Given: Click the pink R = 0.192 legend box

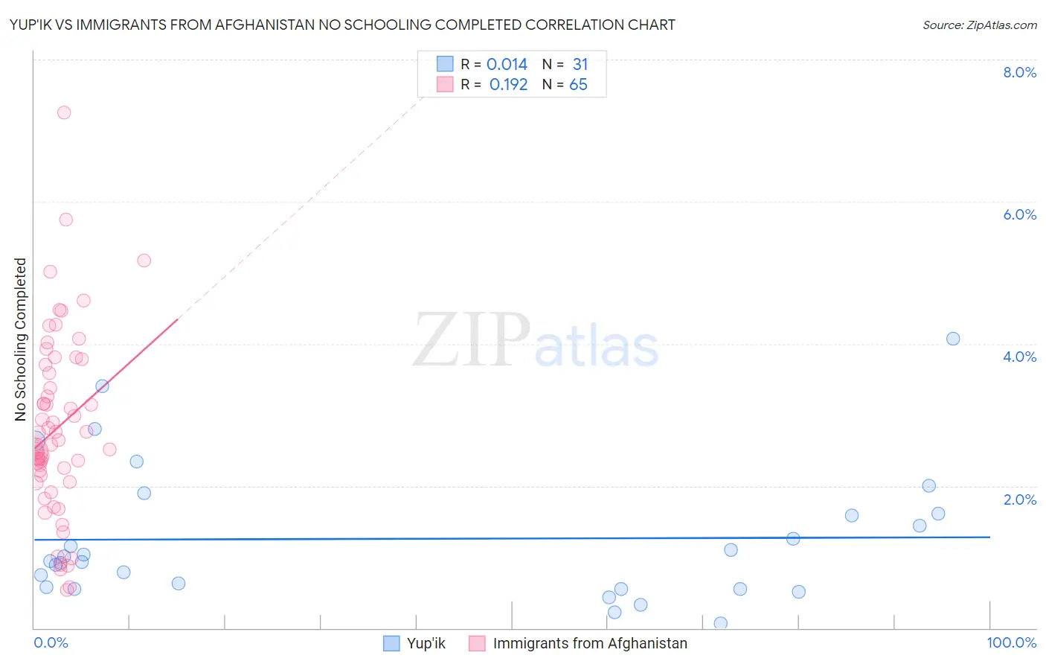Looking at the screenshot, I should [x=445, y=84].
